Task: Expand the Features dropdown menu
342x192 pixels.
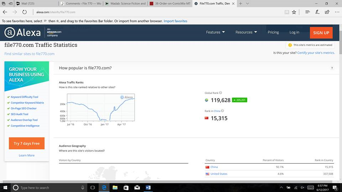Action: (215, 32)
